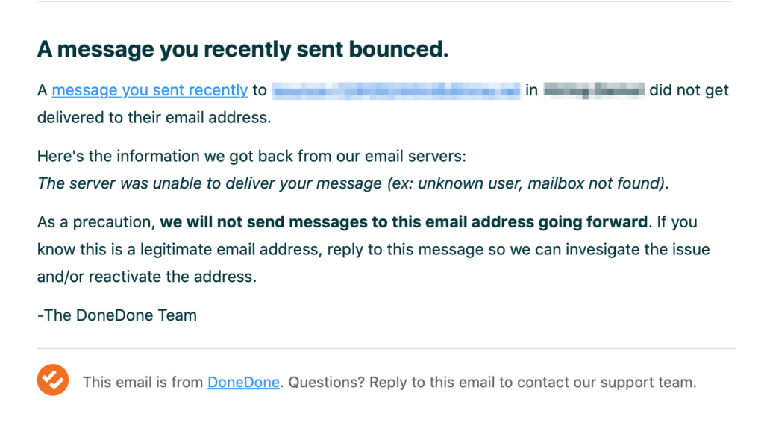Click the orange DoneDone checkmark logo
Screen dimensions: 764x431
coord(53,380)
